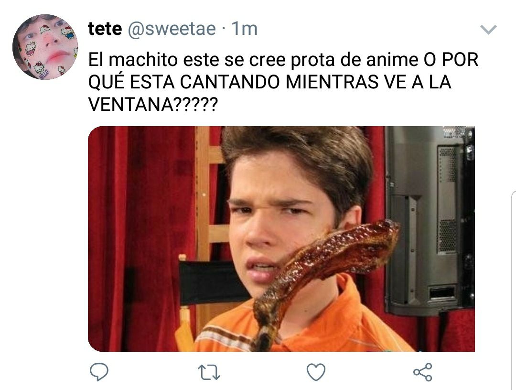516x390 pixels.
Task: Like the tweet with the heart icon
Action: tap(316, 372)
